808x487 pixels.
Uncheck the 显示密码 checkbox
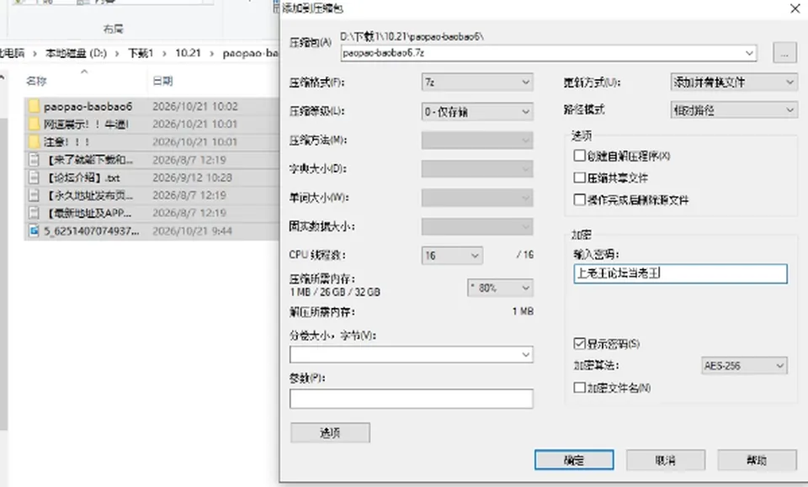pyautogui.click(x=580, y=343)
